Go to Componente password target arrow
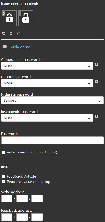 coord(96,64)
